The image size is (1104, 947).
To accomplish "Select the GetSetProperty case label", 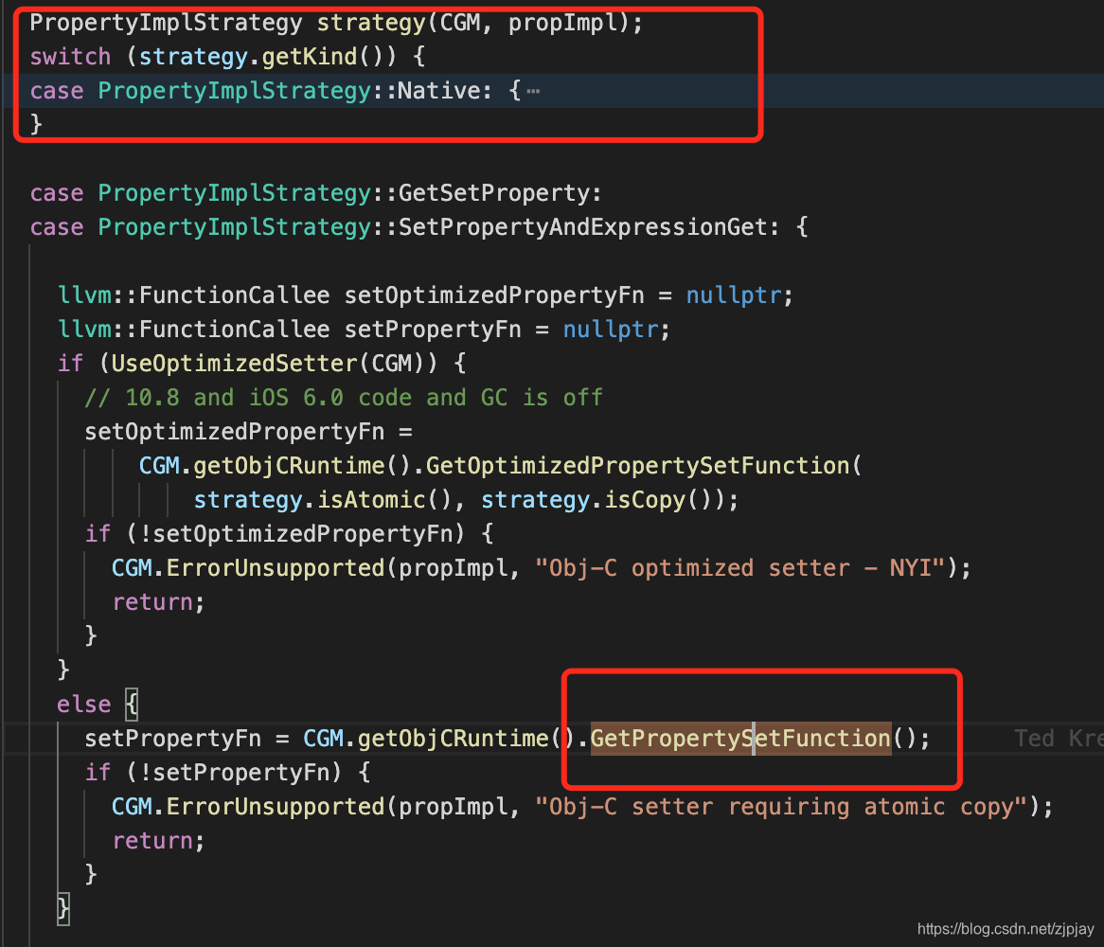I will tap(492, 193).
